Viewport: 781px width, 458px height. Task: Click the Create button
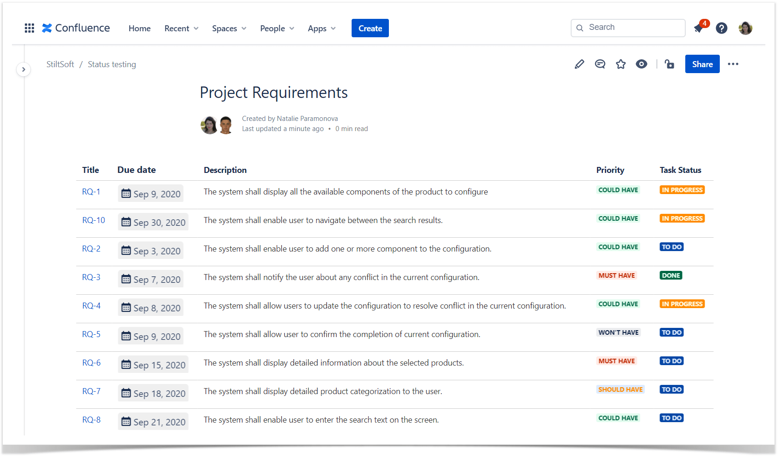coord(370,29)
